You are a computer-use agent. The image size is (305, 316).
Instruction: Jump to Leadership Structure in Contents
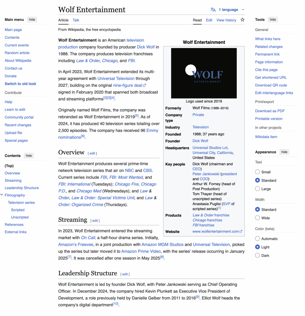(22, 188)
